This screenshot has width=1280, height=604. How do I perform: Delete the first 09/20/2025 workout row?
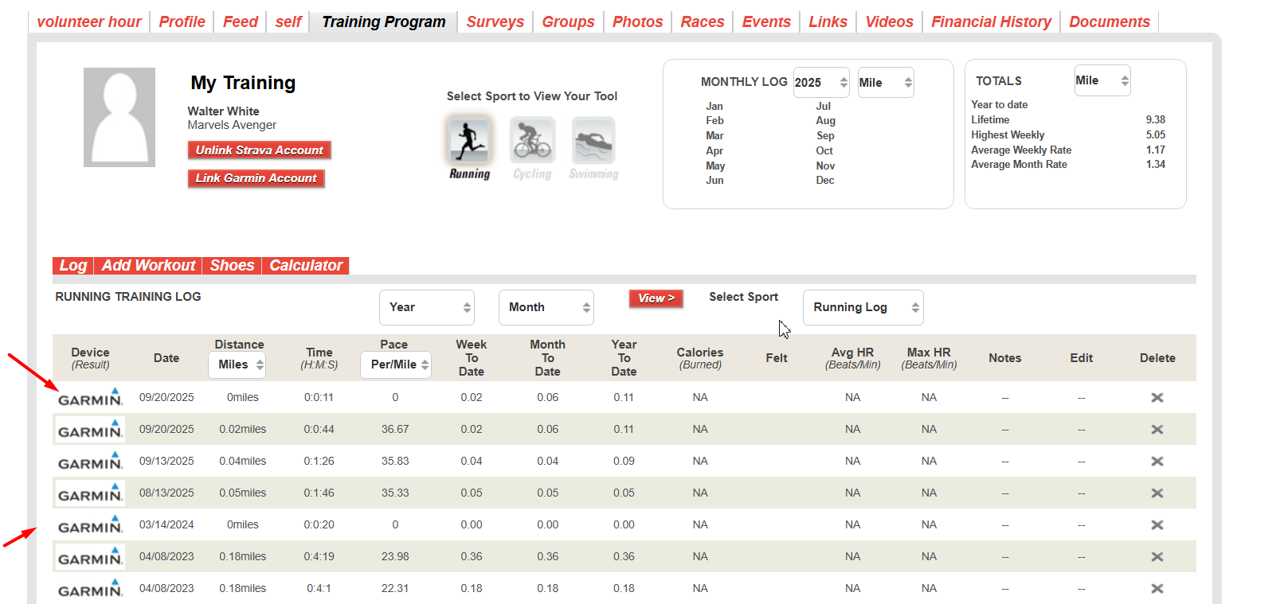pos(1157,398)
